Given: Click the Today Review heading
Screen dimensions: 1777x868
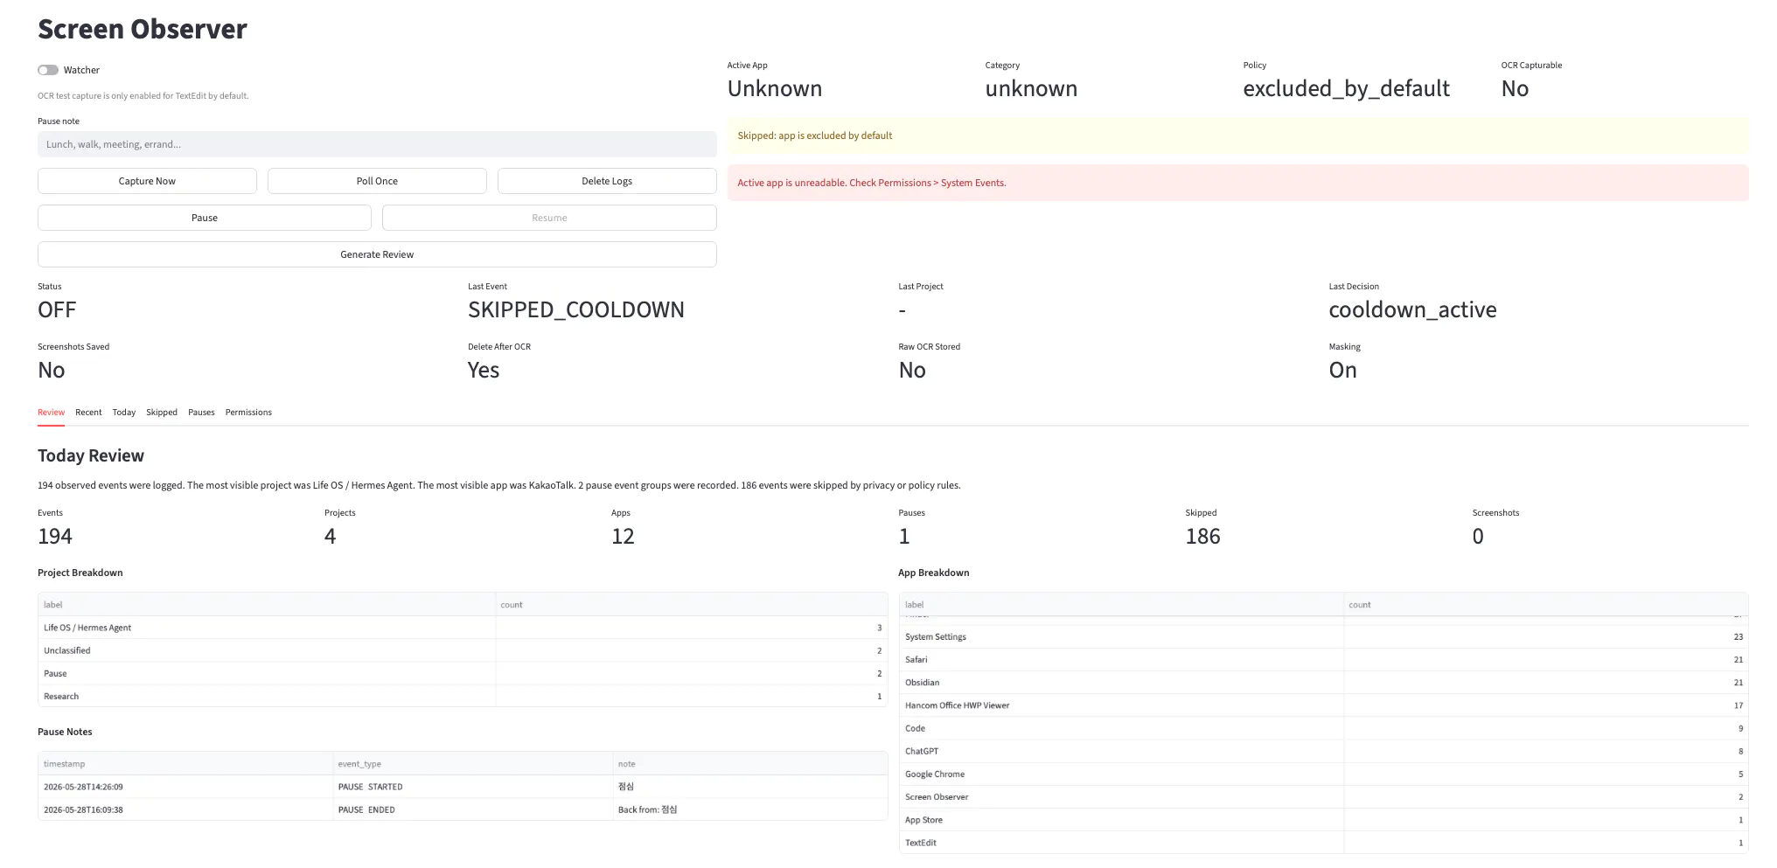Looking at the screenshot, I should pos(91,455).
